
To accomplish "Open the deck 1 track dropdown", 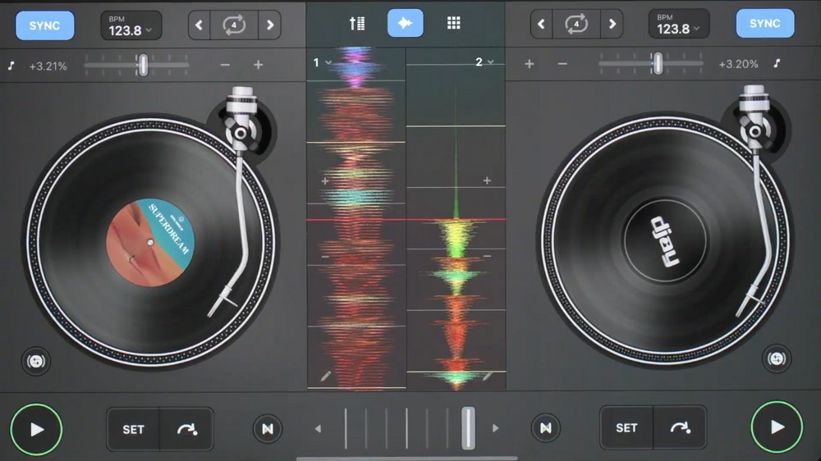I will 322,63.
